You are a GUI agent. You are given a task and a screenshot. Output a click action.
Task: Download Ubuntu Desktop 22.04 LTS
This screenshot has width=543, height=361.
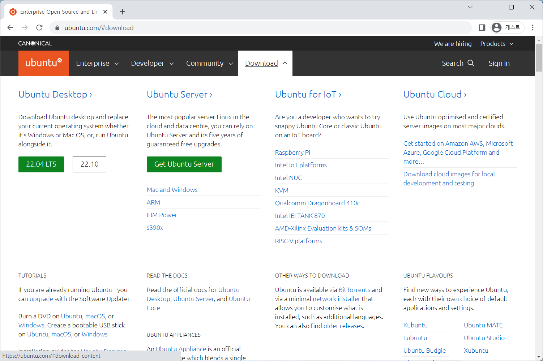click(41, 164)
